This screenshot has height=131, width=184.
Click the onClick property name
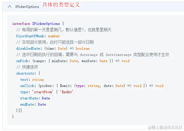click(27, 86)
